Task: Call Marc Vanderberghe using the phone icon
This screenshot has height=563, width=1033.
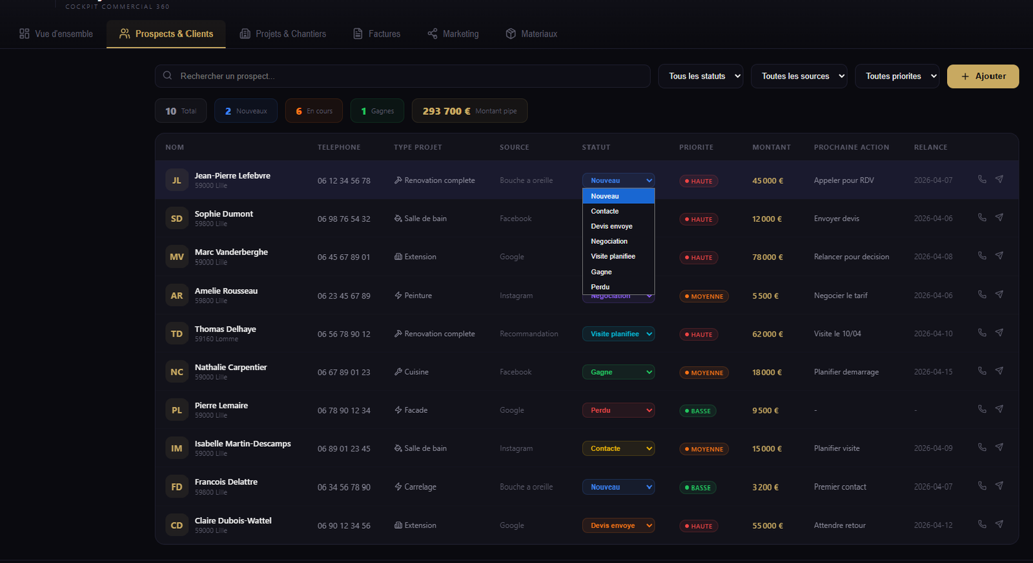Action: point(982,256)
